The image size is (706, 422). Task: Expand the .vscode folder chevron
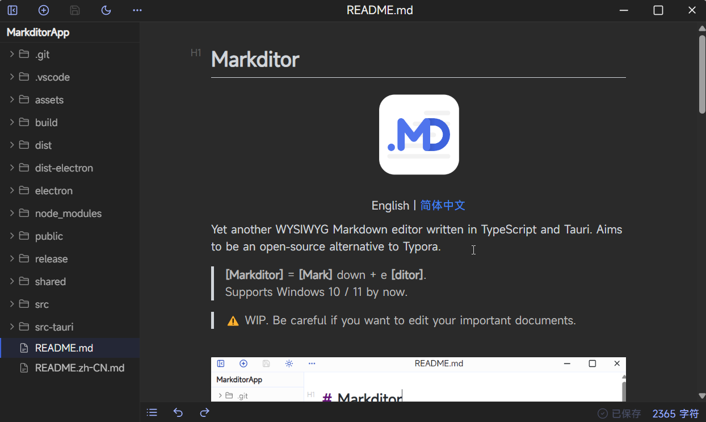pyautogui.click(x=12, y=77)
